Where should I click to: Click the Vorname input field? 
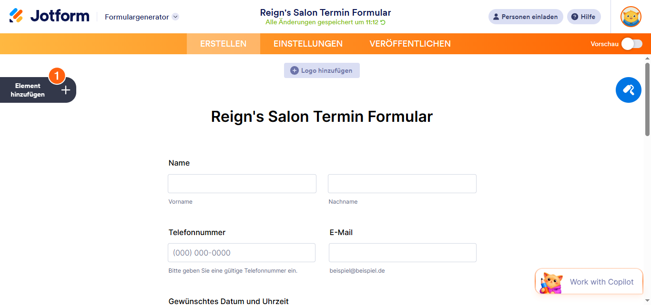(x=242, y=184)
